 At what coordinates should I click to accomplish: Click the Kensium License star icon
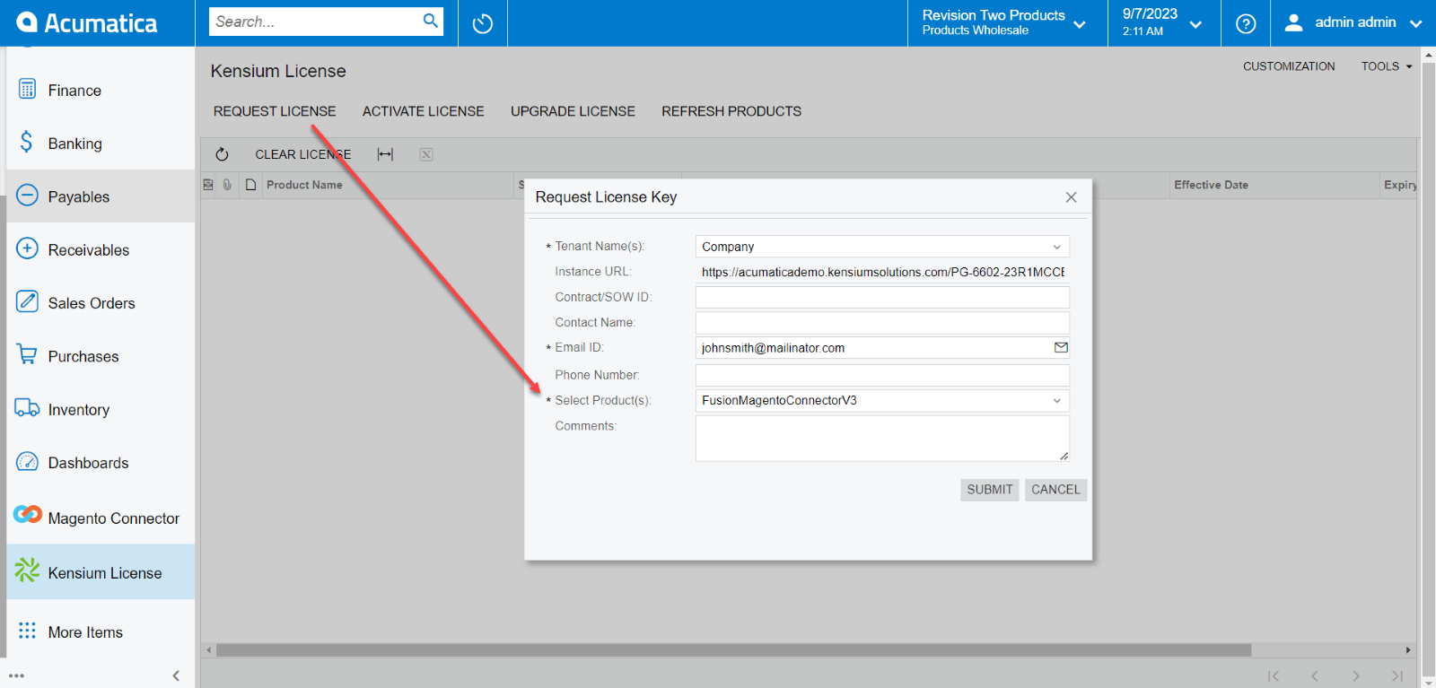28,570
